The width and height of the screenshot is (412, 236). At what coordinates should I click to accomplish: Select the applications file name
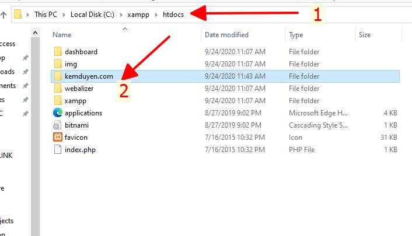[x=83, y=113]
